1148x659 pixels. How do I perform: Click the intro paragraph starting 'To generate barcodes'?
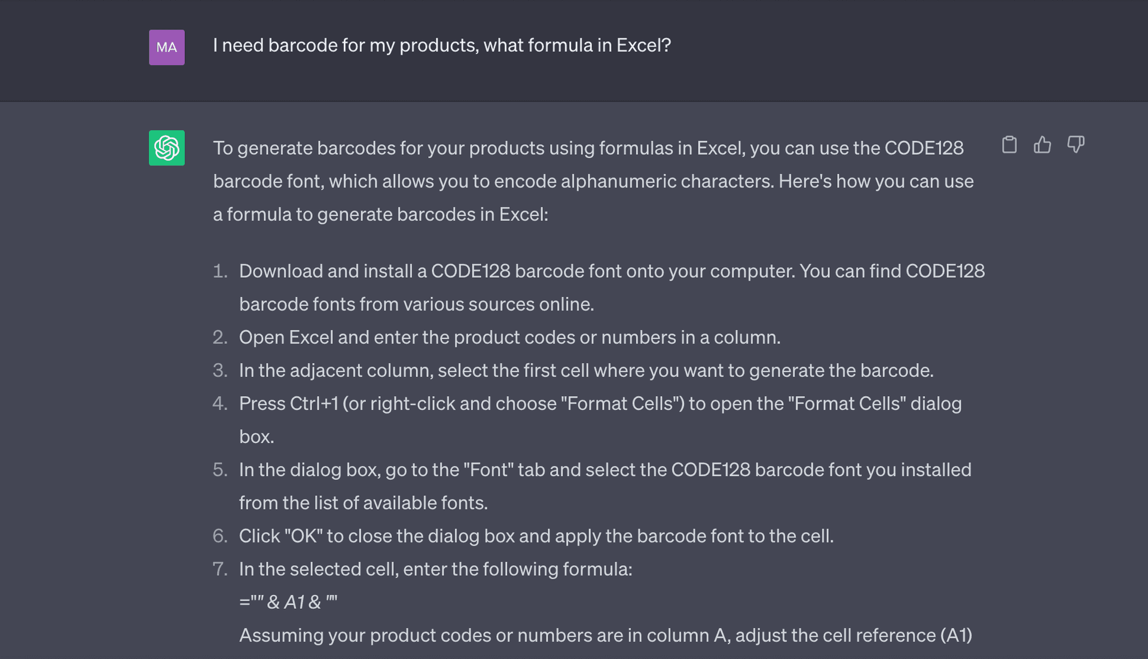[x=593, y=181]
